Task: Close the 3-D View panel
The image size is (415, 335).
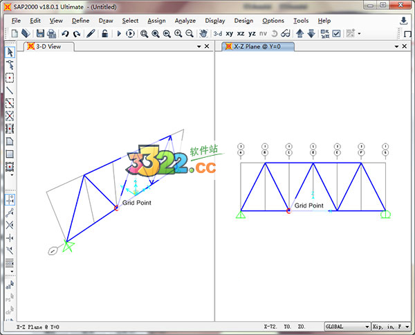Action: pyautogui.click(x=206, y=46)
